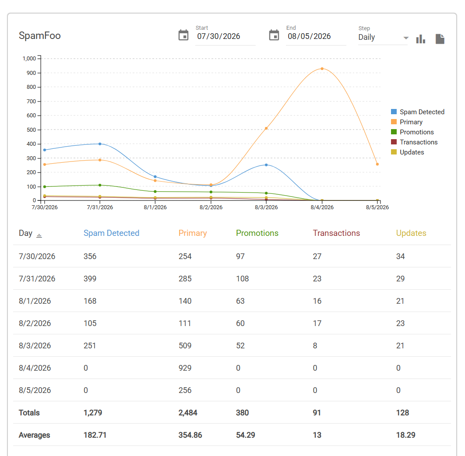Toggle Promotions series in chart legend
The image size is (465, 456).
(x=412, y=132)
